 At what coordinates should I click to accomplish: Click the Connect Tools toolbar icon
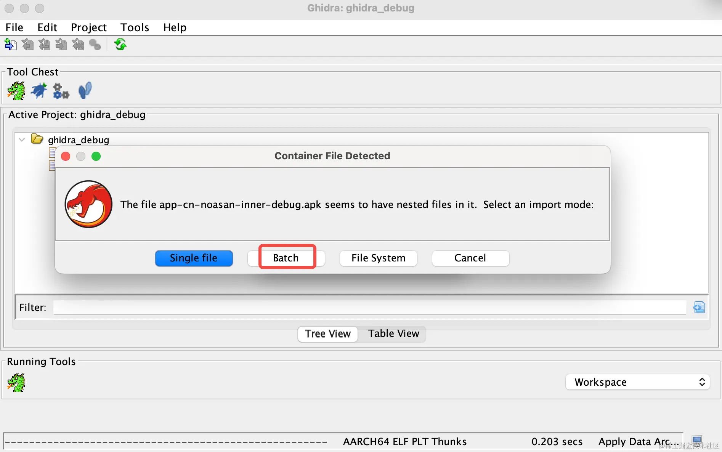(95, 45)
